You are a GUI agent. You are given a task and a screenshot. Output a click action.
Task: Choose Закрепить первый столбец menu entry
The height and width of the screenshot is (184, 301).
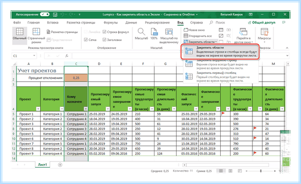coord(220,76)
